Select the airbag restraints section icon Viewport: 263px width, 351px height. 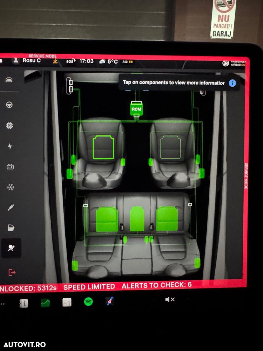pyautogui.click(x=11, y=248)
